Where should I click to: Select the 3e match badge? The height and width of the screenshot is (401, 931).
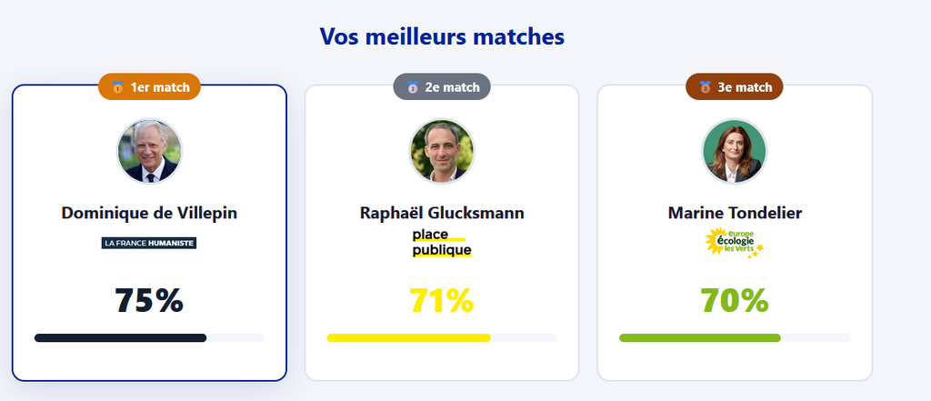[x=735, y=87]
